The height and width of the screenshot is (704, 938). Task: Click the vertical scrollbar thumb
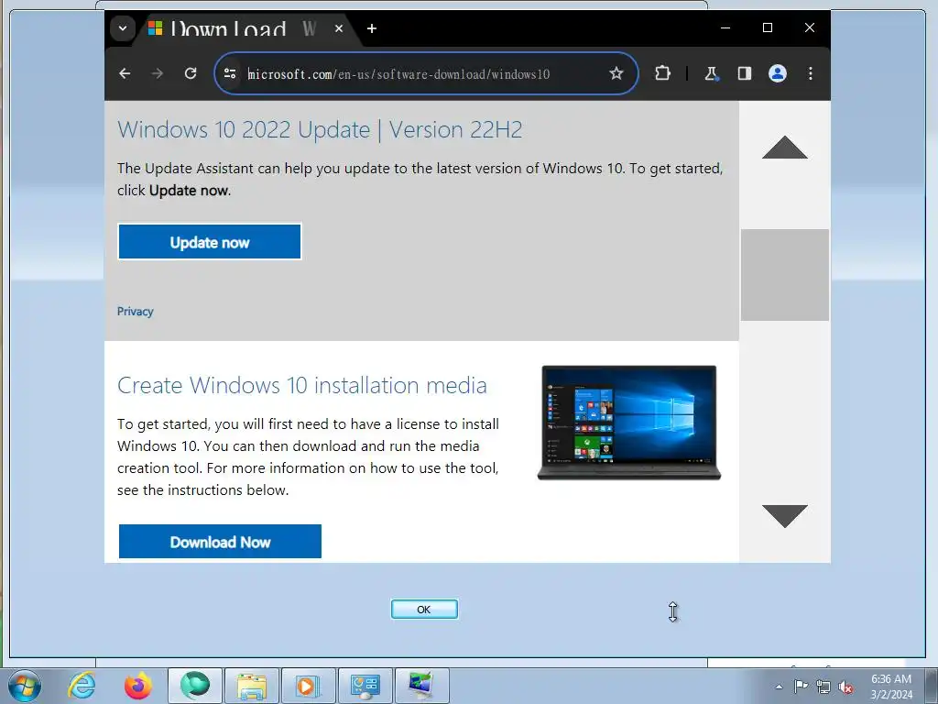coord(785,275)
